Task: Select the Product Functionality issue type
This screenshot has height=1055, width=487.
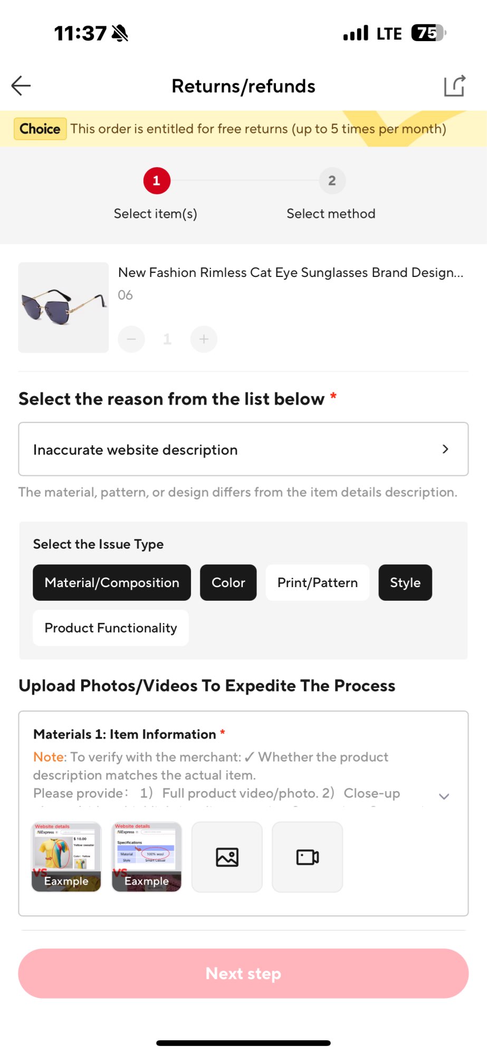Action: point(111,628)
